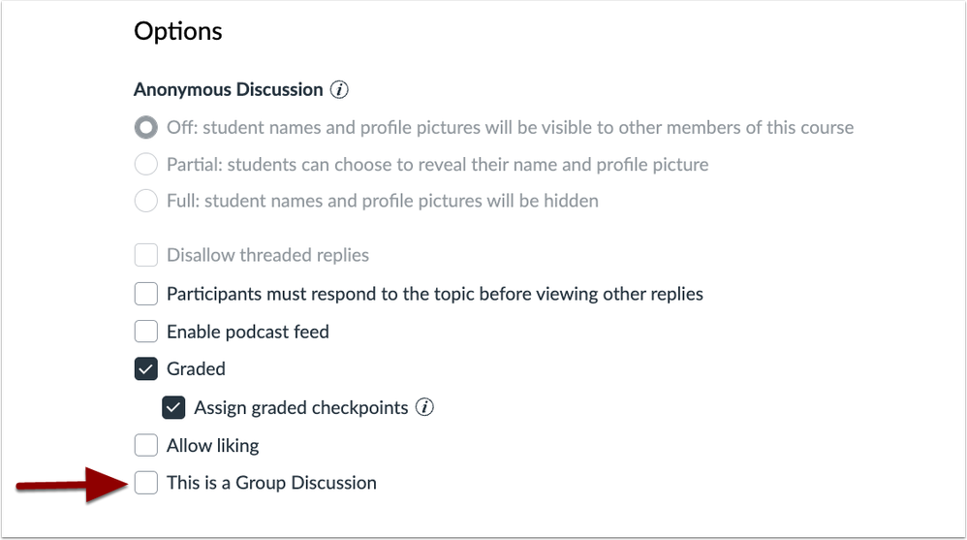Click the 'Enable podcast feed' label text

247,332
